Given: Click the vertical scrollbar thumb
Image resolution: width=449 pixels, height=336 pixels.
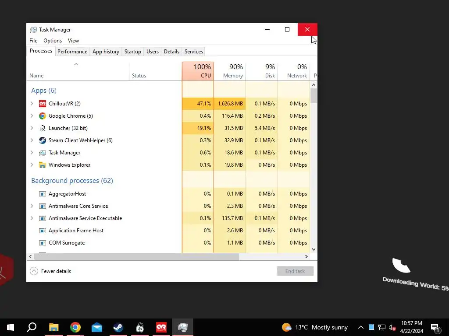Looking at the screenshot, I should 314,96.
